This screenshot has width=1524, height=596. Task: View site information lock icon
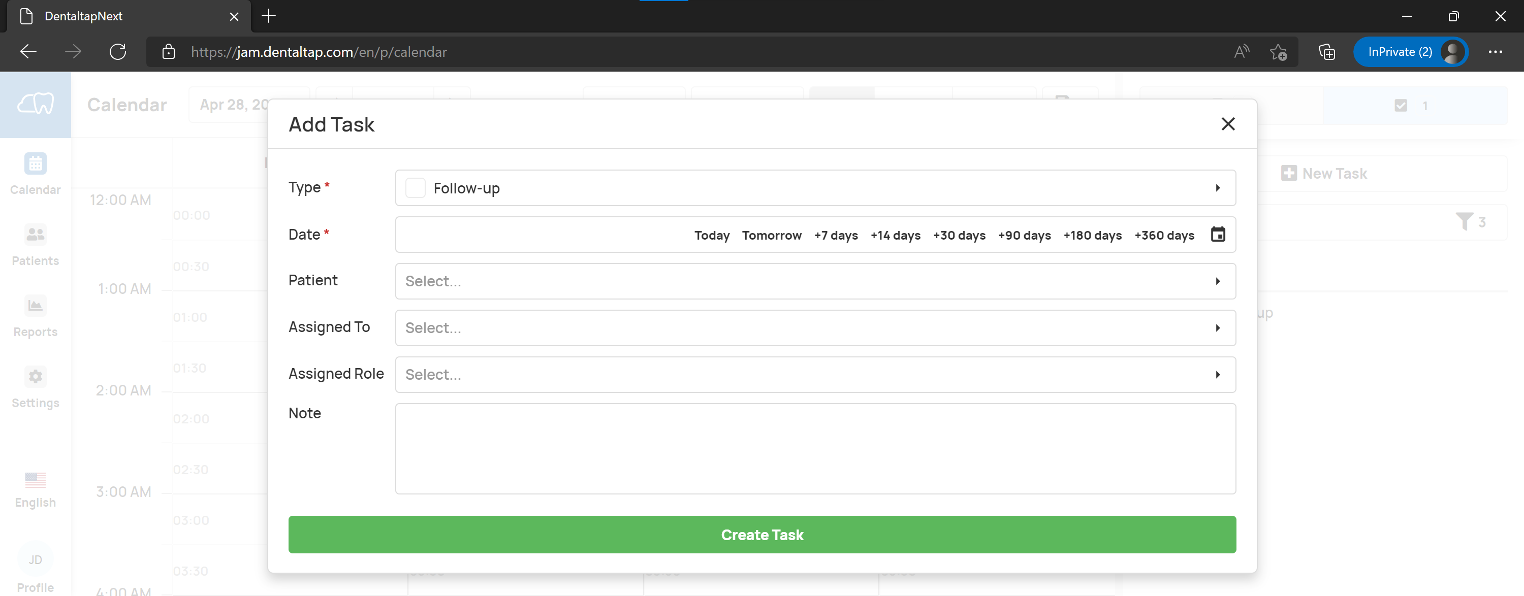pos(168,51)
